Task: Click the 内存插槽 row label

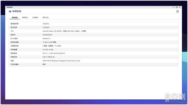Action: [14, 49]
